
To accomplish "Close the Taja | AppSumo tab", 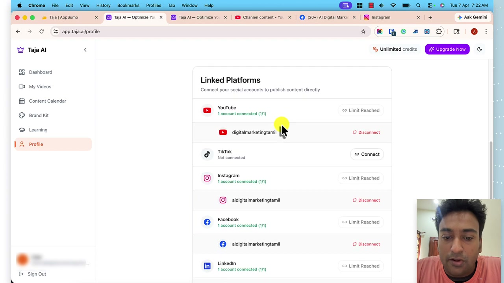I will [x=96, y=17].
